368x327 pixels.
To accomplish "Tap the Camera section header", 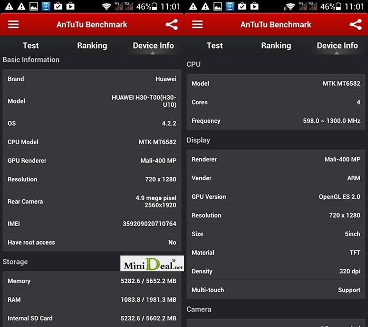I will point(199,310).
